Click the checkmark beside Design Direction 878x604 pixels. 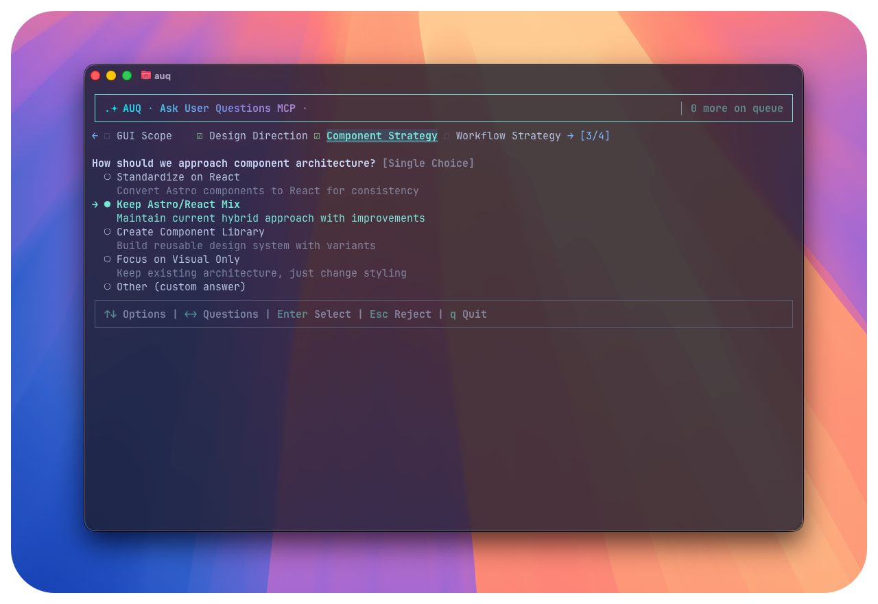[x=199, y=135]
